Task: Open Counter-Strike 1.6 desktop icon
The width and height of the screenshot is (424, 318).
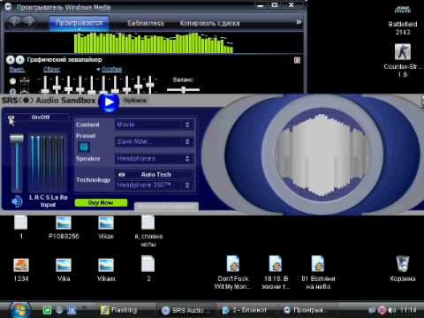Action: click(403, 60)
